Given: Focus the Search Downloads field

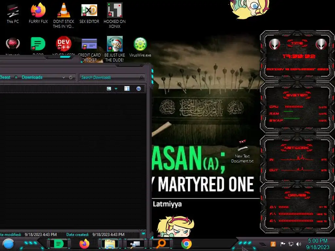Looking at the screenshot, I should [112, 77].
